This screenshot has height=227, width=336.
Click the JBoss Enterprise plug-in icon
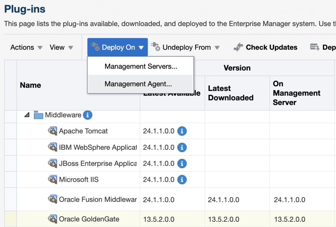[x=52, y=163]
